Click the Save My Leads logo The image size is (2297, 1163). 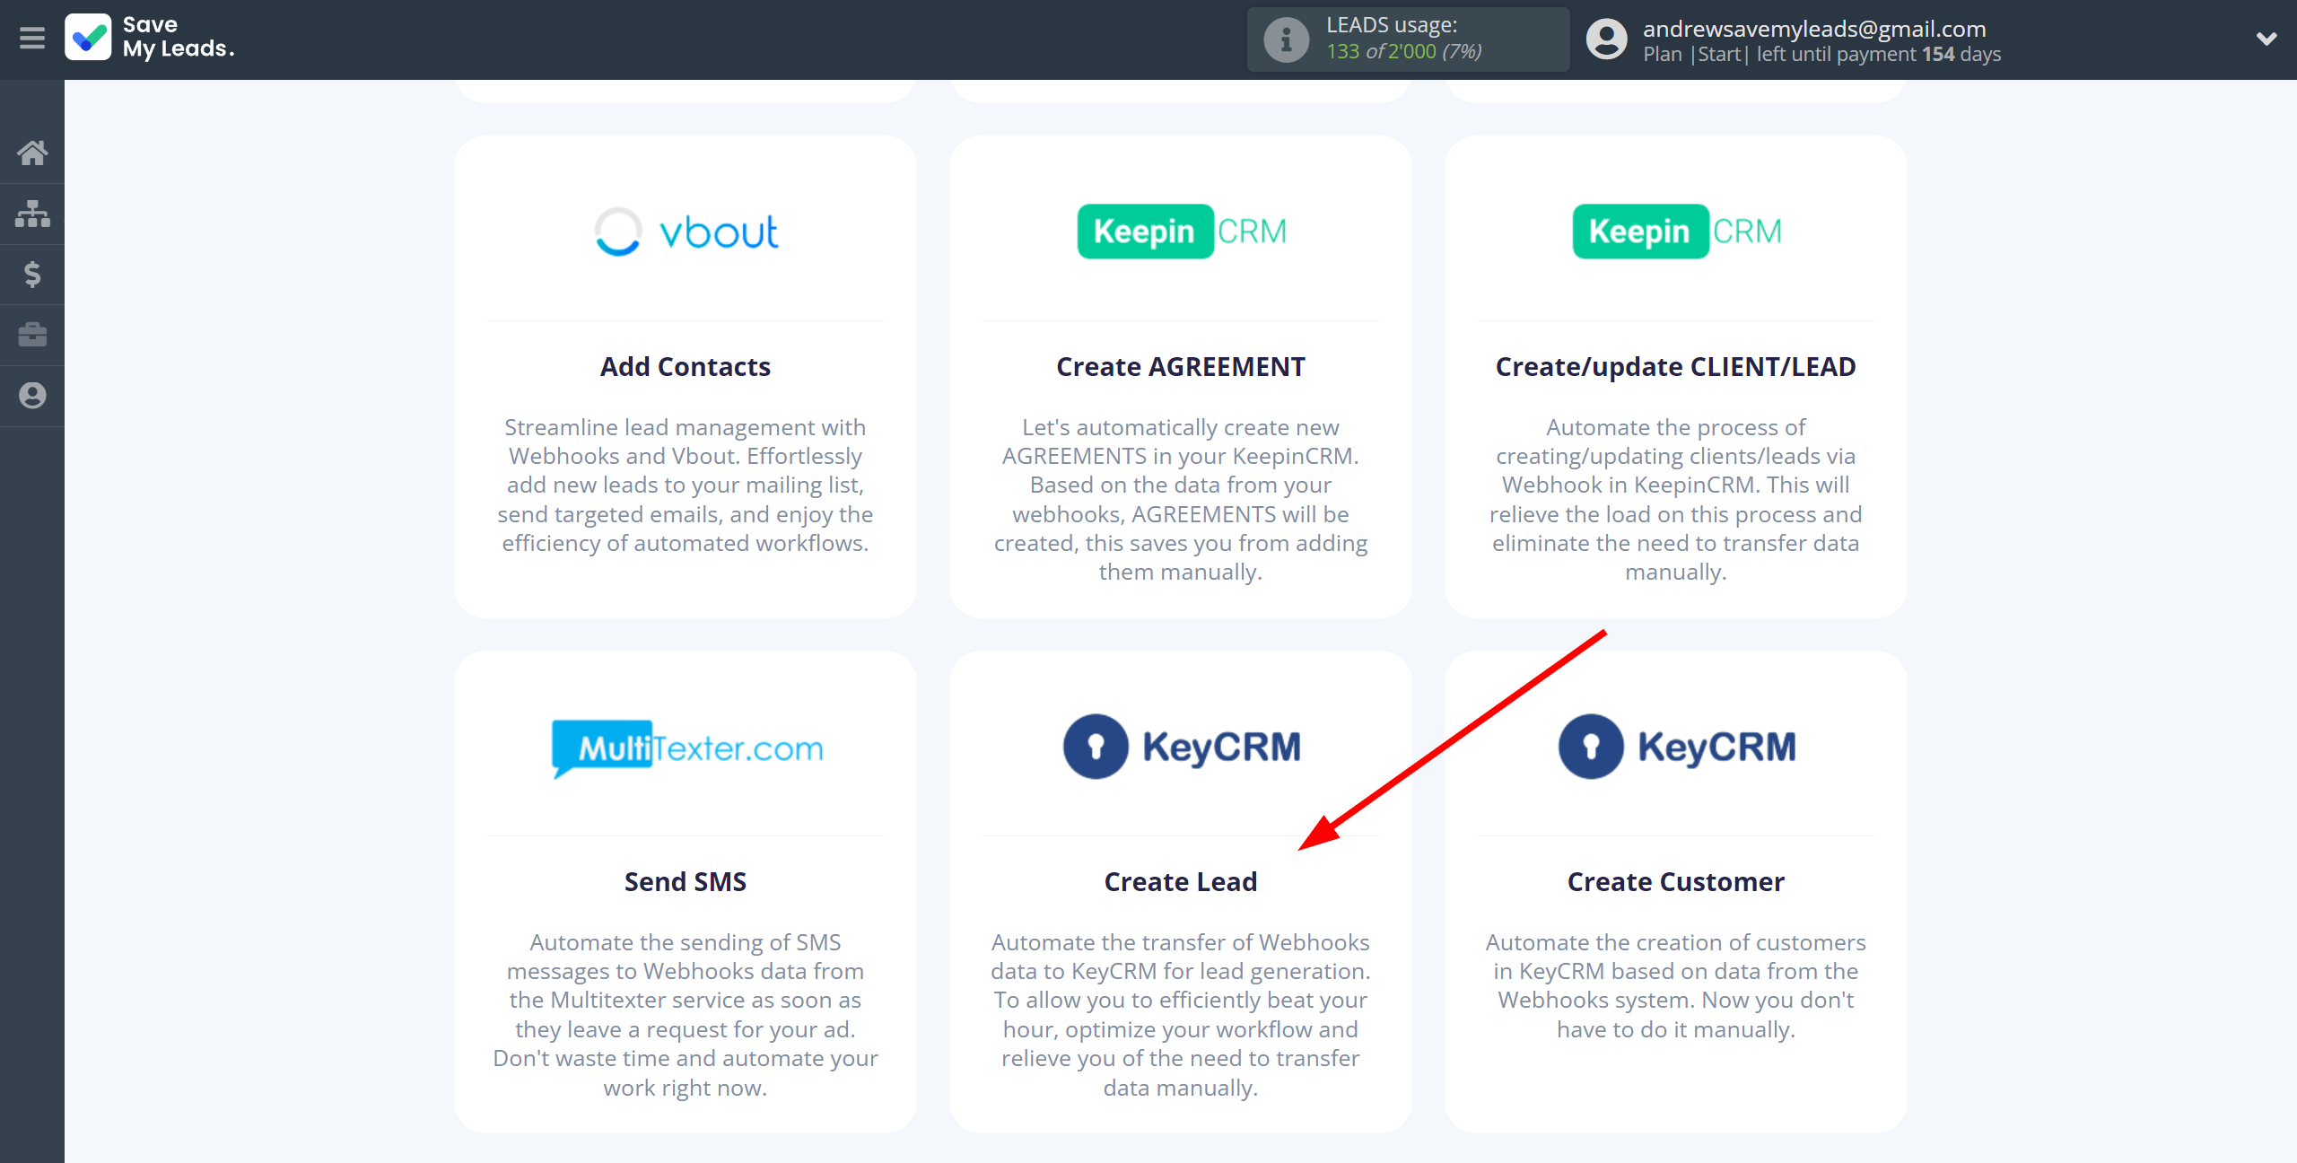(150, 39)
